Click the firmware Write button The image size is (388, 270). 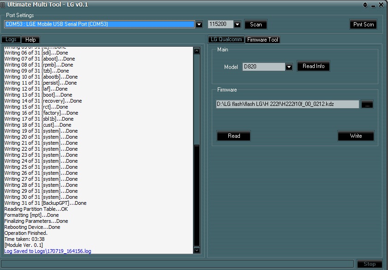356,136
